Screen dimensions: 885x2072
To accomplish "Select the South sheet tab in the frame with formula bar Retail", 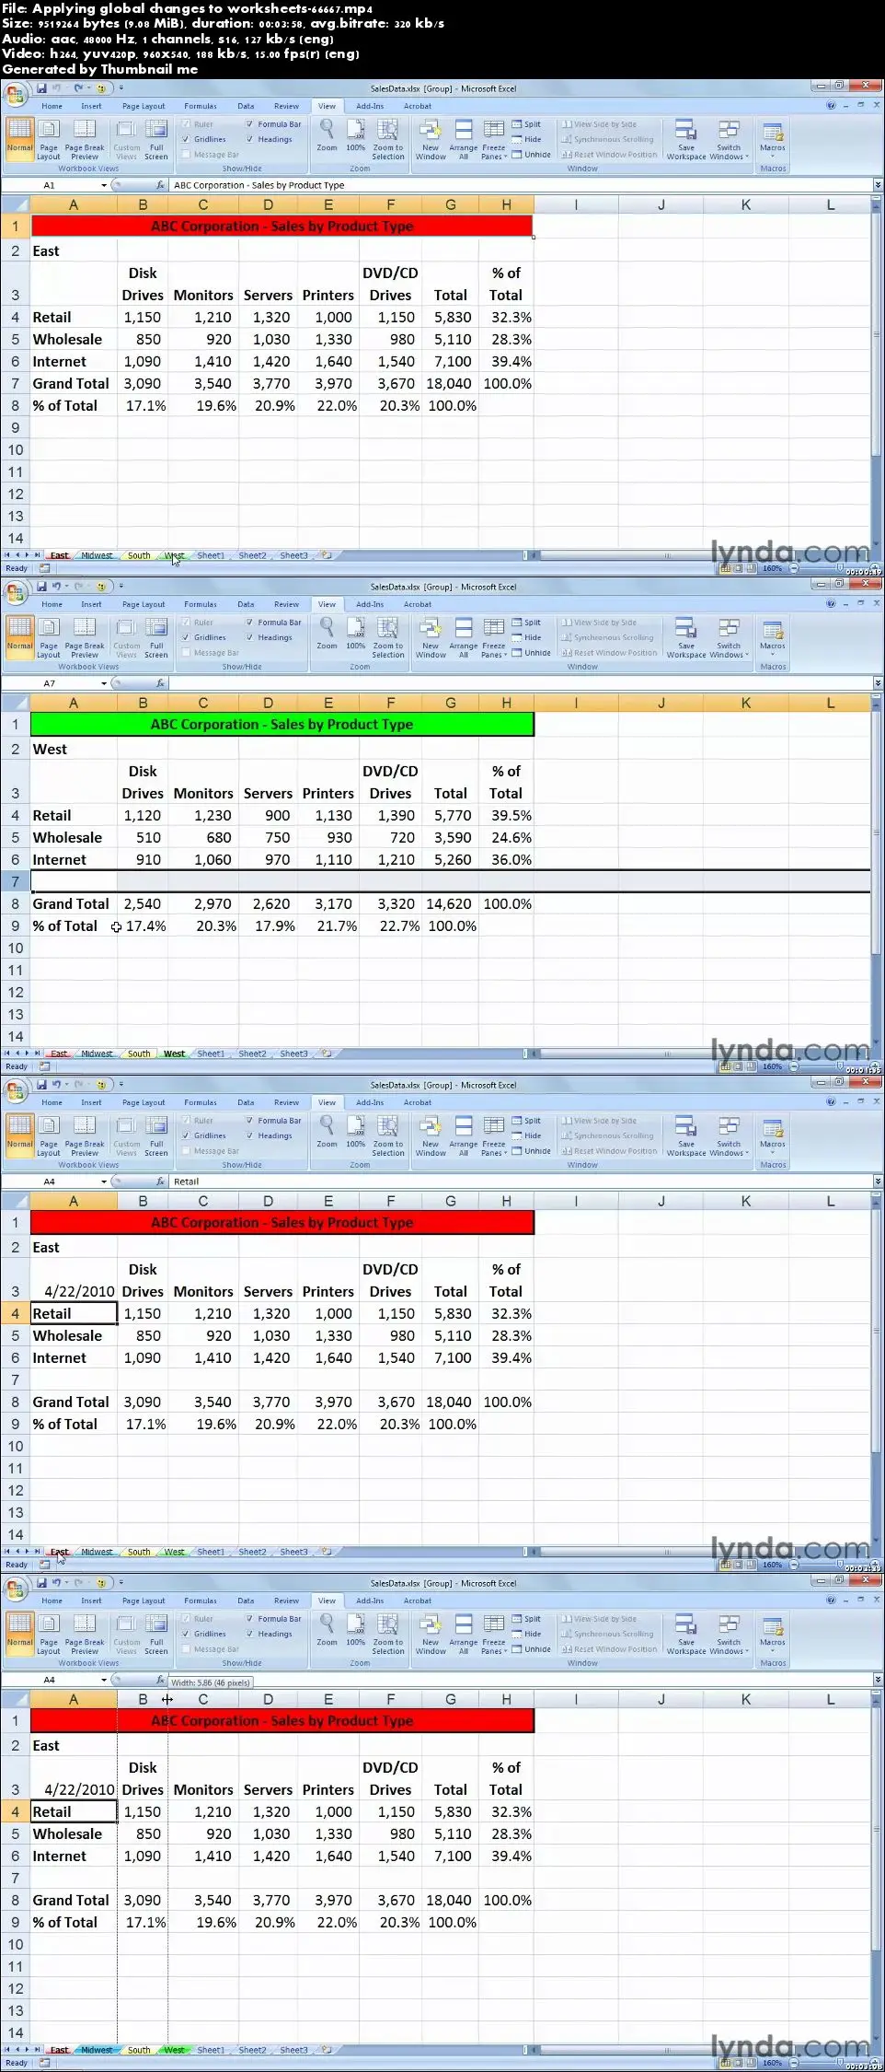I will coord(139,1552).
